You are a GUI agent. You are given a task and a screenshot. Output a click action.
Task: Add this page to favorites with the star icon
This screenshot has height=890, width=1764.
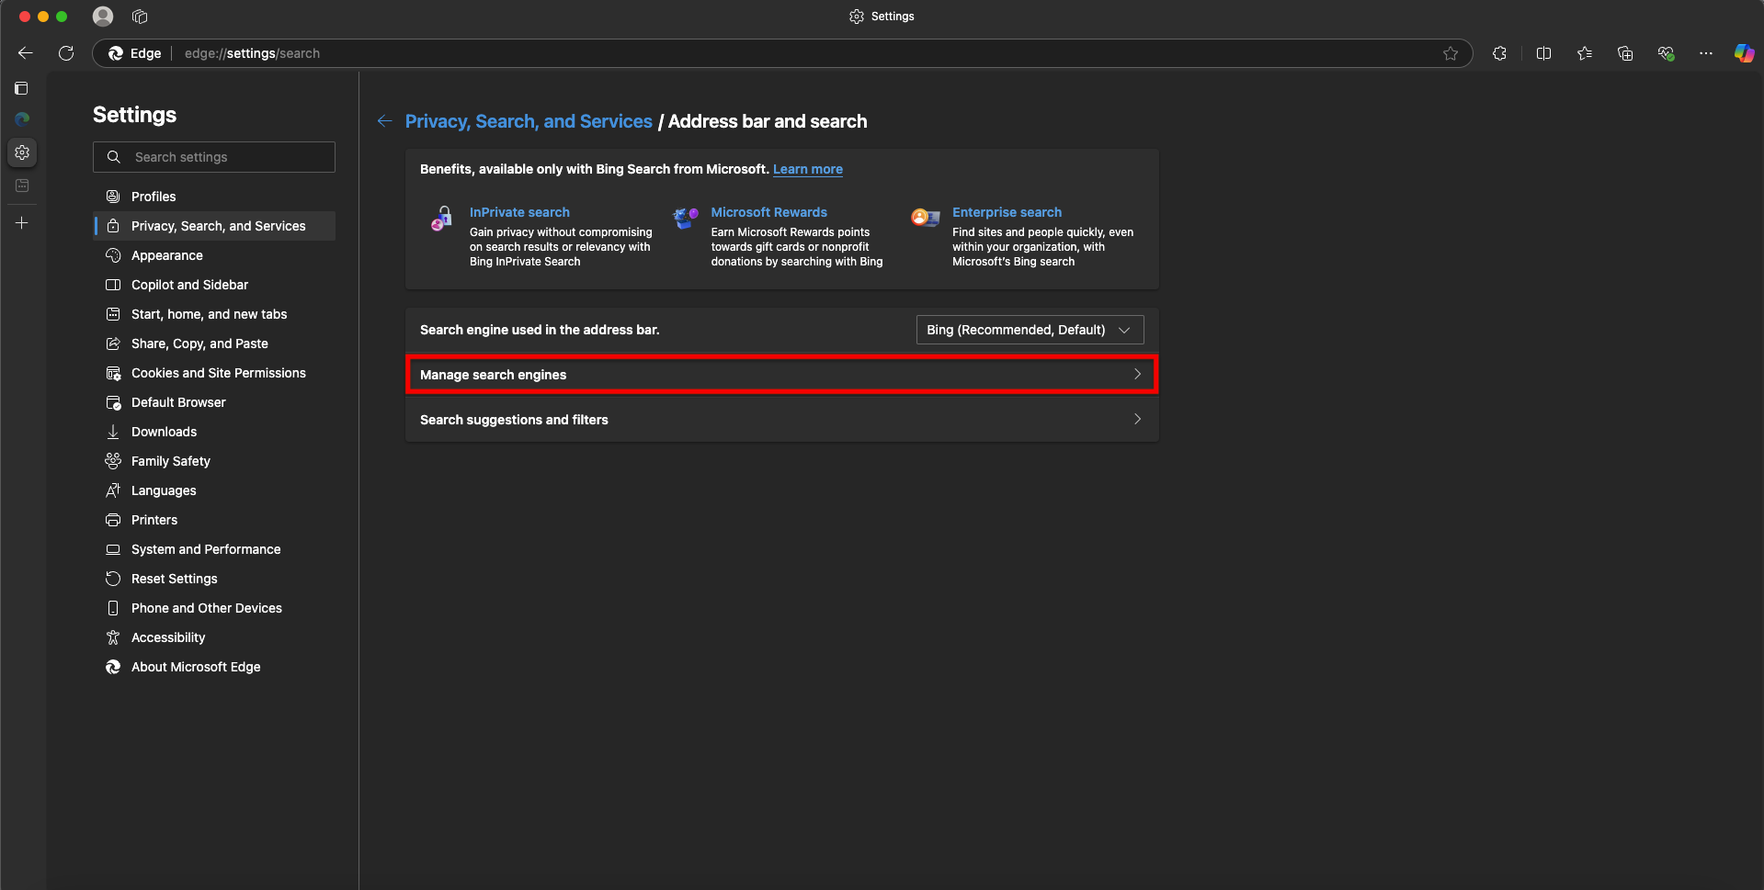point(1451,53)
